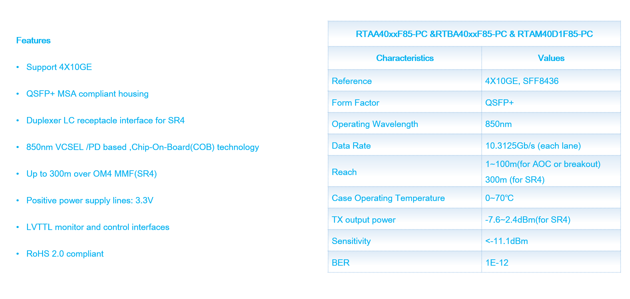Viewport: 630px width, 299px height.
Task: Click the Sensitivity row label
Action: pyautogui.click(x=351, y=241)
